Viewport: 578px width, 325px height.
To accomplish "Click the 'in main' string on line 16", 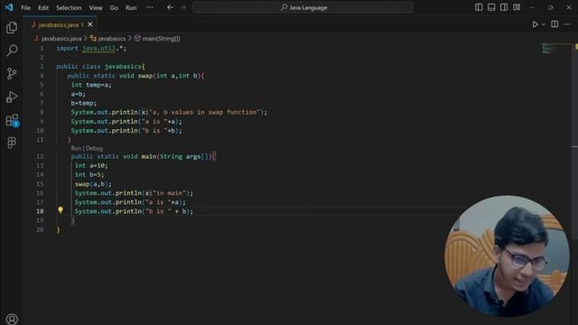I will (171, 193).
